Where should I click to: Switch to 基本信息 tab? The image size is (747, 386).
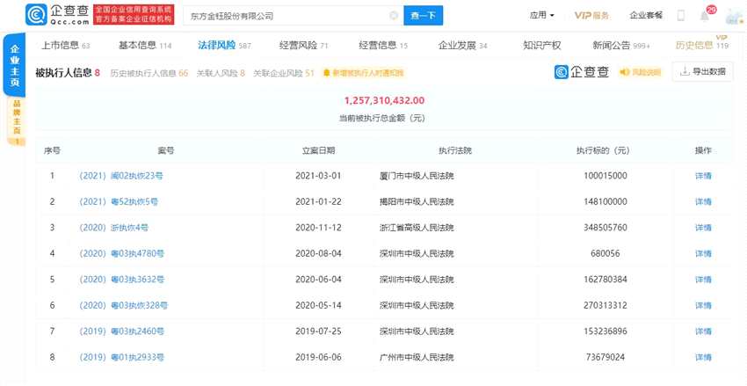(x=145, y=45)
